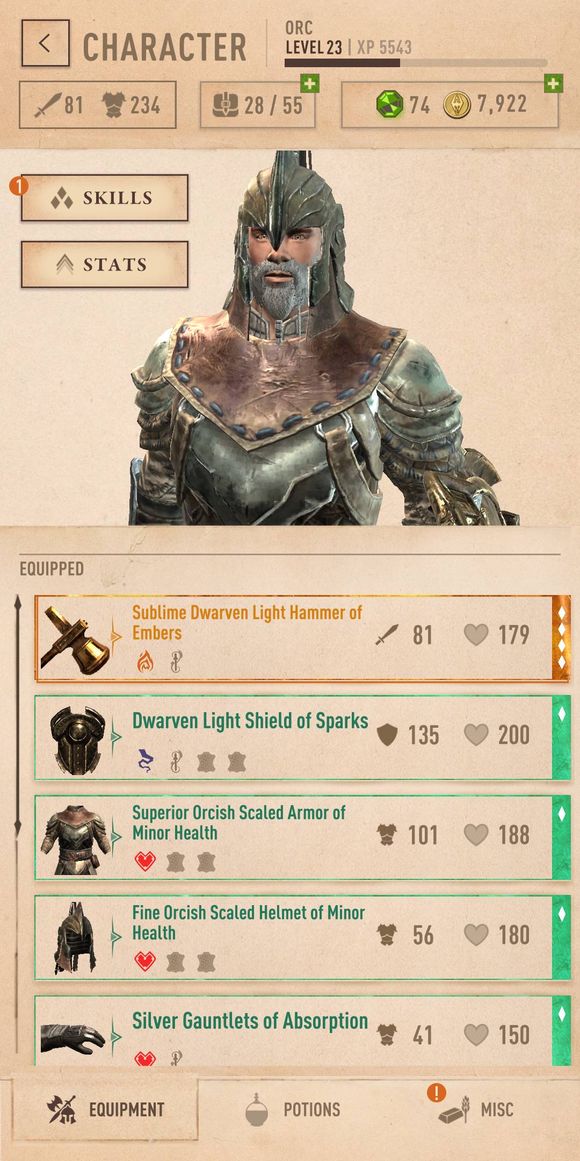The image size is (580, 1161).
Task: Tap the shock enchantment icon on shield
Action: click(145, 761)
